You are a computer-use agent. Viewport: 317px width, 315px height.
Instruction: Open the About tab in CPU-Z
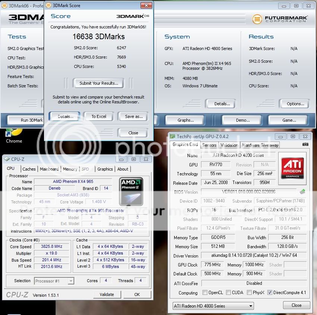[x=123, y=169]
